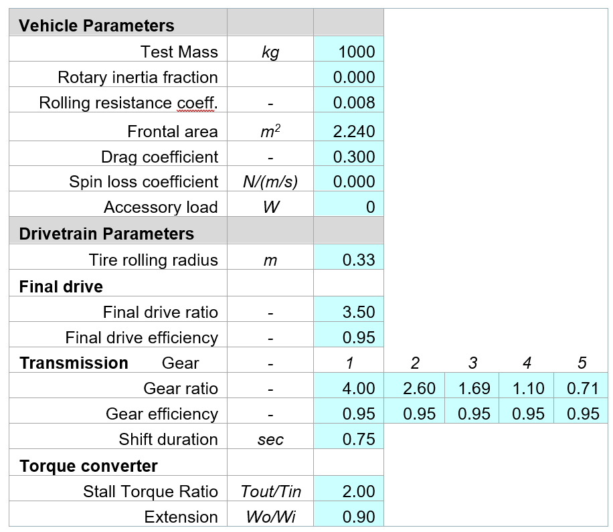613x532 pixels.
Task: Click the Final drive ratio value 3.50
Action: [349, 312]
